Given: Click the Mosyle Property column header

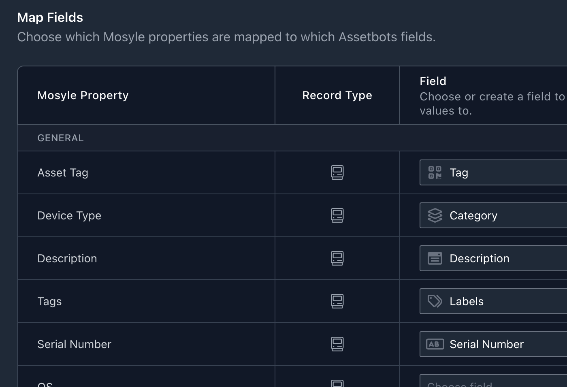Looking at the screenshot, I should click(83, 95).
